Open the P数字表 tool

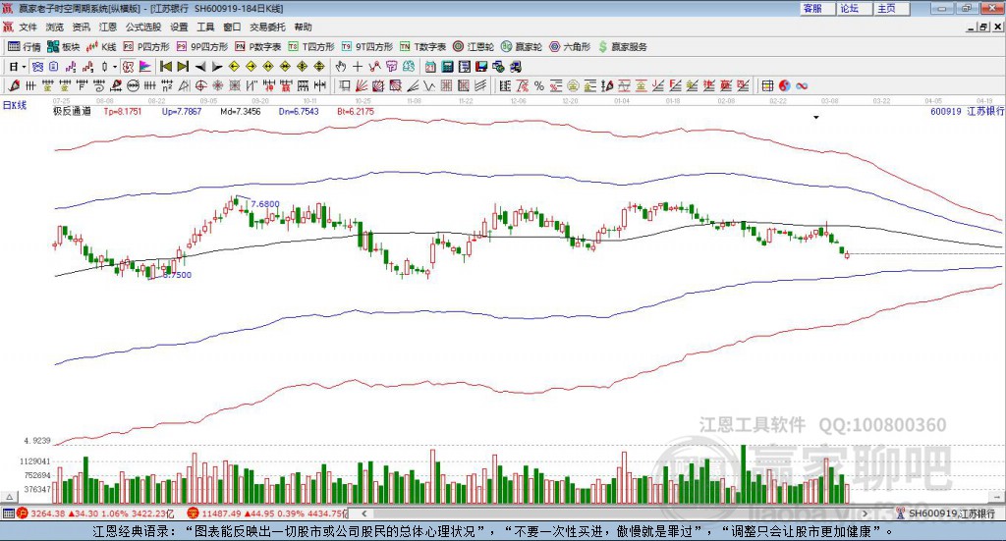(x=258, y=47)
